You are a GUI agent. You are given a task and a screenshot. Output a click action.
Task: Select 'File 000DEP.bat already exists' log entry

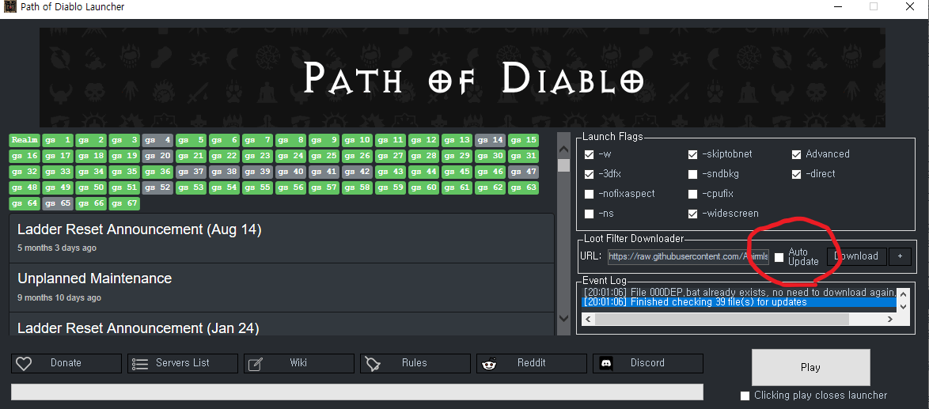tap(740, 292)
